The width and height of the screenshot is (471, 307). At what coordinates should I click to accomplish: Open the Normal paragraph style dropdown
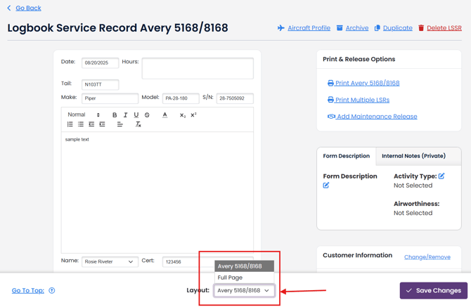pos(83,115)
